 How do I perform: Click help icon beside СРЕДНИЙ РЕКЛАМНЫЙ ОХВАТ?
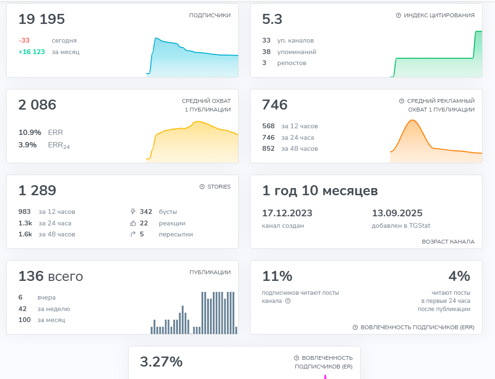coord(402,101)
